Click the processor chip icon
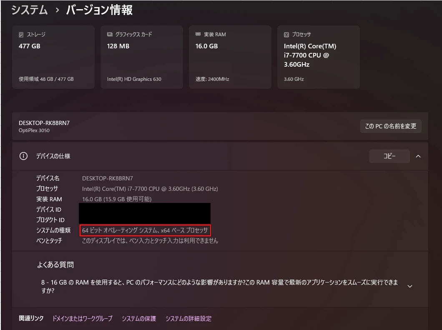Image resolution: width=442 pixels, height=330 pixels. coord(286,35)
